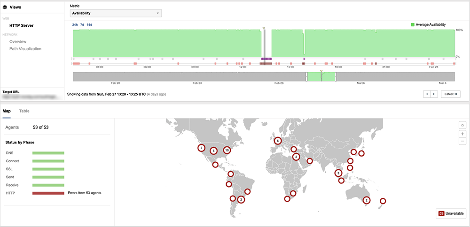Screen dimensions: 470x227
Task: Jump to Latest data
Action: tap(450, 94)
